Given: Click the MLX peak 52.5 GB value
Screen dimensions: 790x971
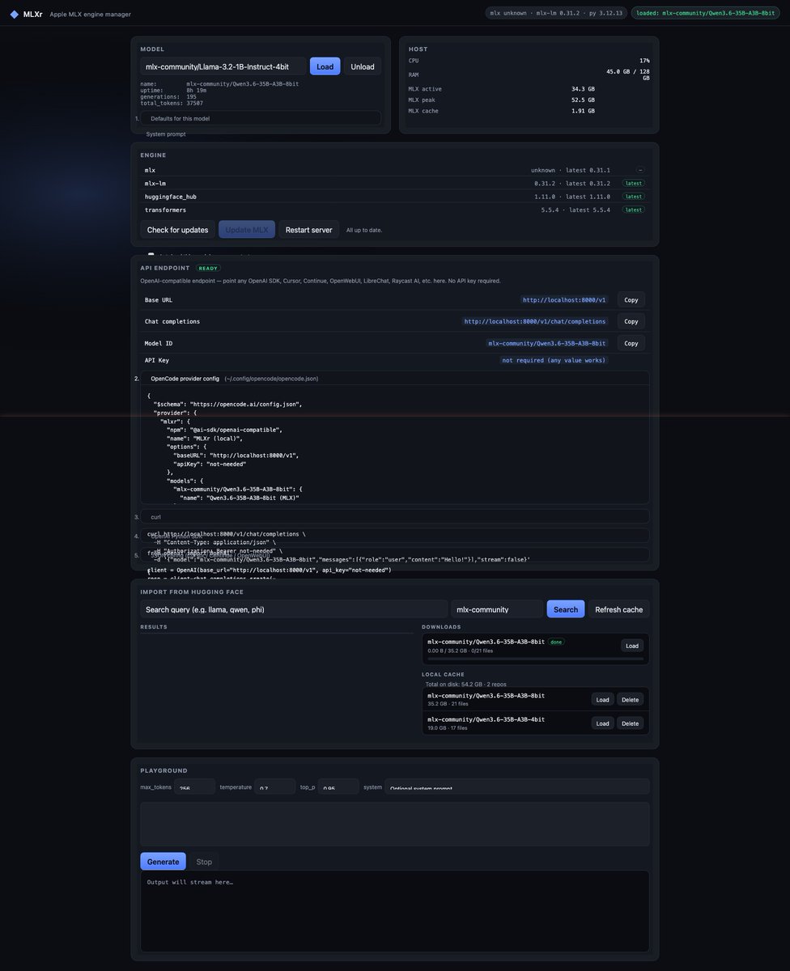Looking at the screenshot, I should pyautogui.click(x=583, y=100).
